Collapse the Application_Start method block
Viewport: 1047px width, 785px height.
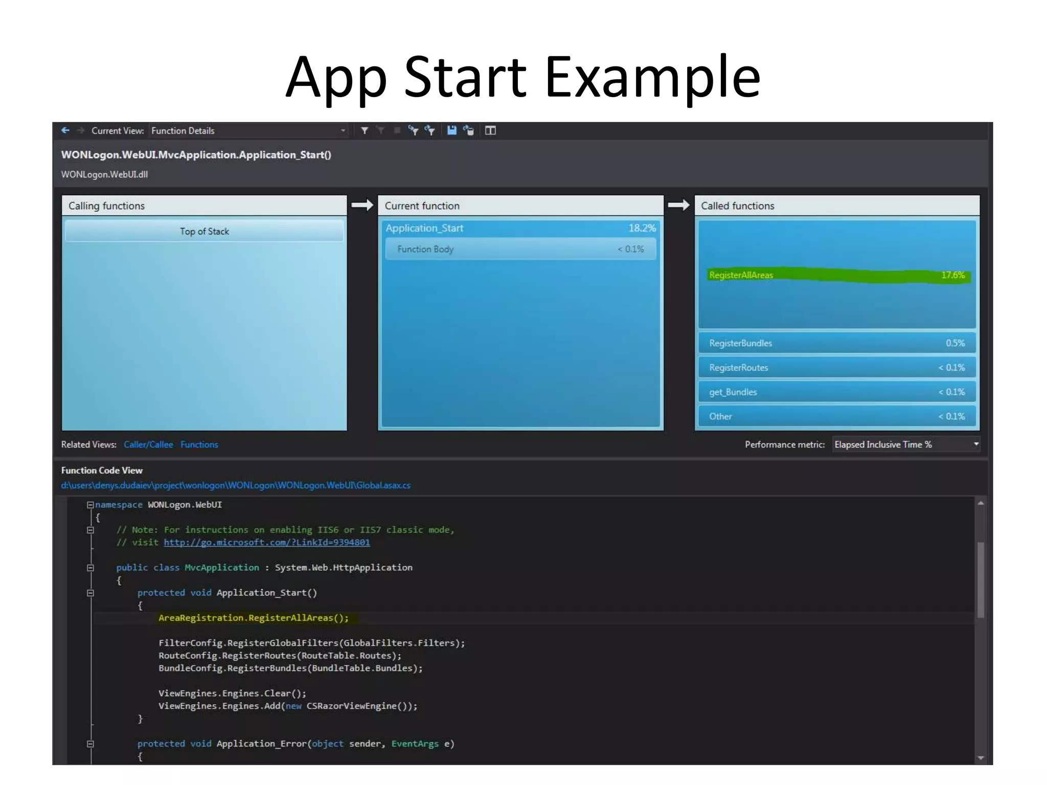(90, 593)
